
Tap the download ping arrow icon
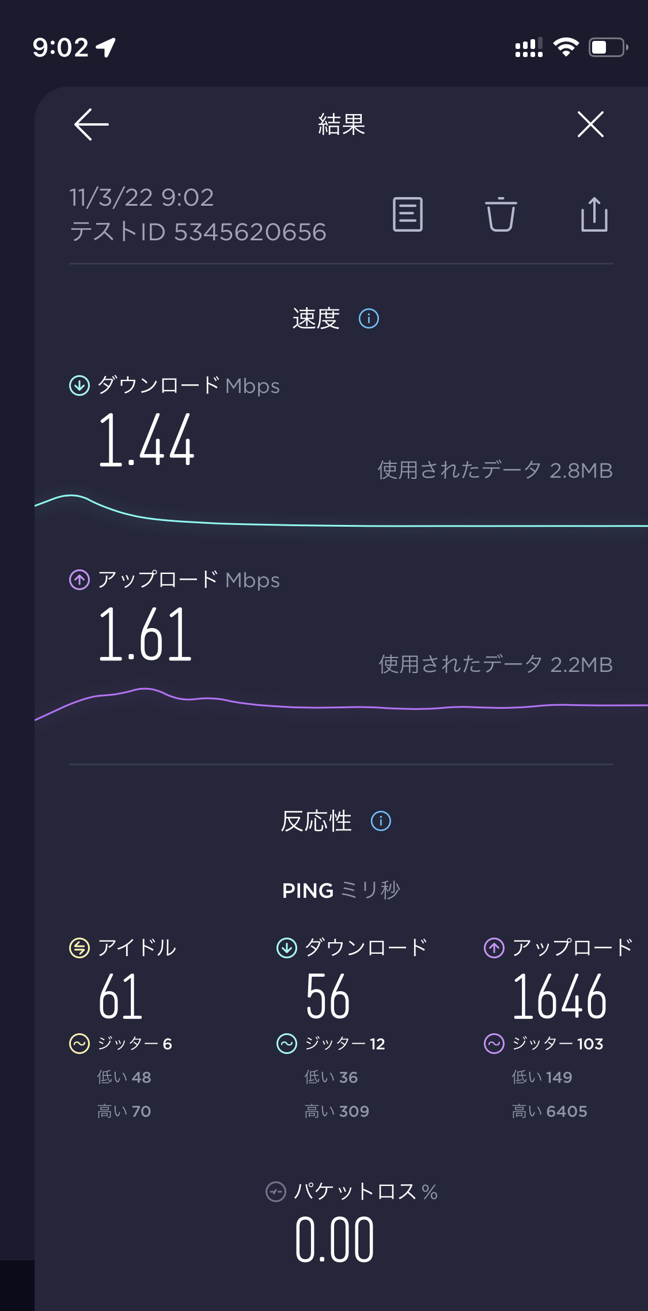[287, 947]
